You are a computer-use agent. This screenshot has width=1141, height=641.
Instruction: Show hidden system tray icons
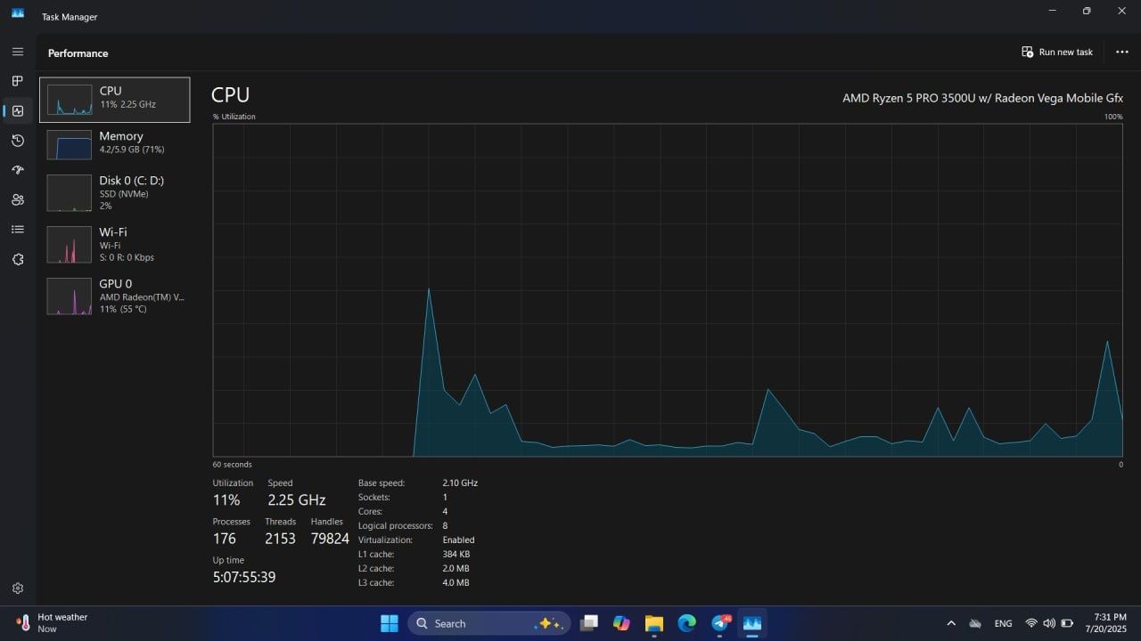tap(950, 623)
